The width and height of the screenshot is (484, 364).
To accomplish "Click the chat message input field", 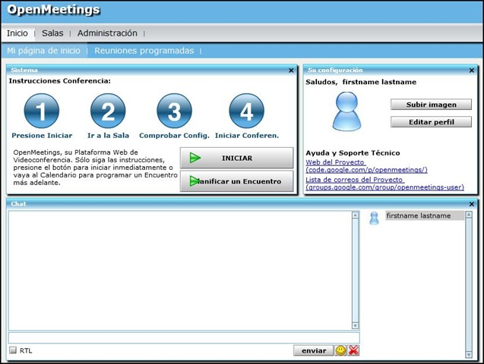I will point(184,337).
